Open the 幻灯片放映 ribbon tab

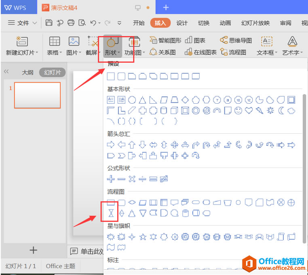[255, 23]
